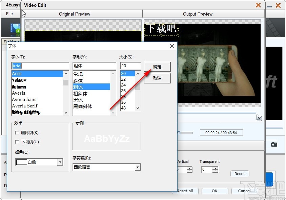The width and height of the screenshot is (286, 200).
Task: Increase the Transparent value
Action: pyautogui.click(x=216, y=168)
